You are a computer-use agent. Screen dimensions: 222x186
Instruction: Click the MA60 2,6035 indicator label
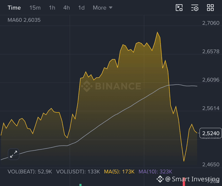click(24, 20)
